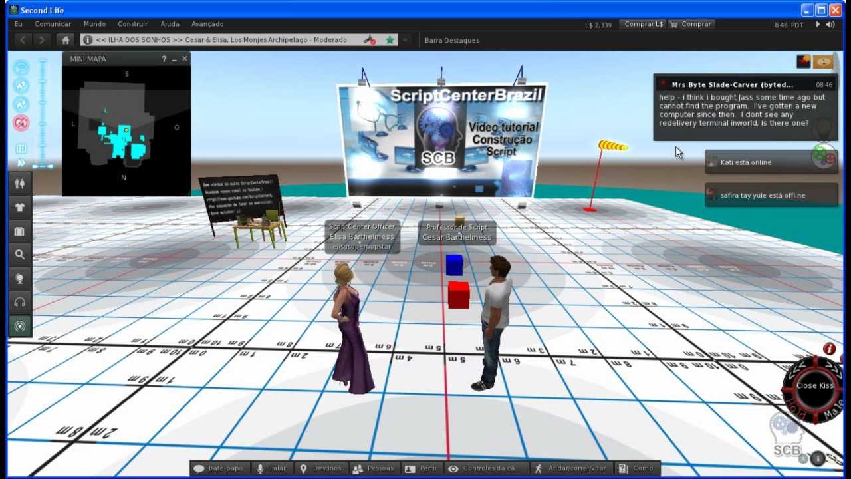Open the notifications counter showing 1
851x479 pixels.
tap(824, 62)
